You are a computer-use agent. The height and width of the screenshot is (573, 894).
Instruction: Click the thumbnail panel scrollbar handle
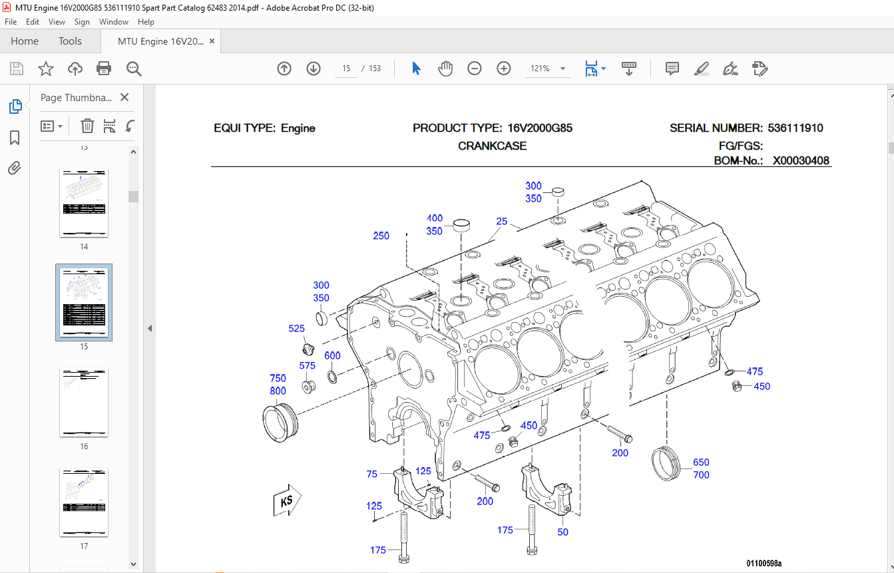coord(133,196)
